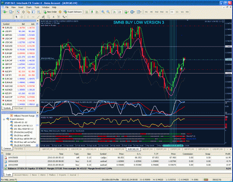Screen dimensions: 233x182
Task: Select AUDCAD row in Market Watch
Action: pos(19,86)
